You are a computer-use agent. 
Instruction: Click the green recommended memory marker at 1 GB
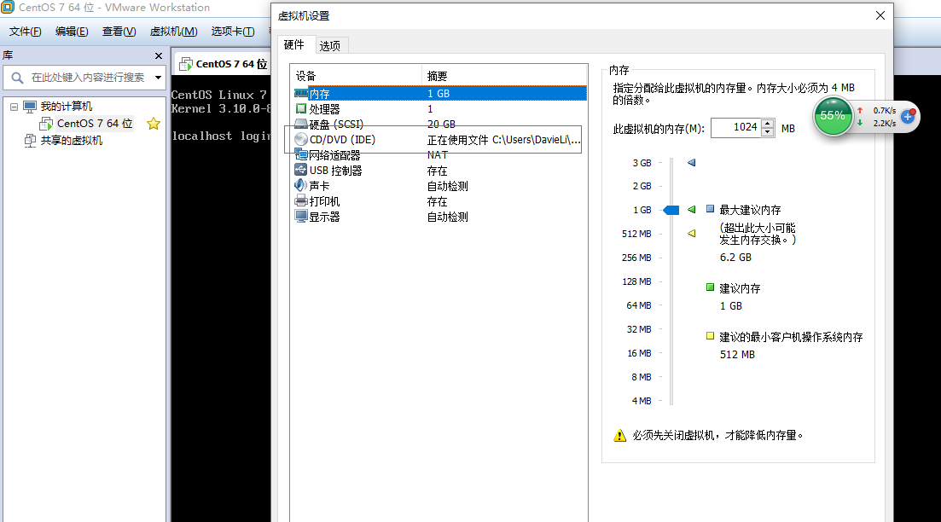point(691,210)
